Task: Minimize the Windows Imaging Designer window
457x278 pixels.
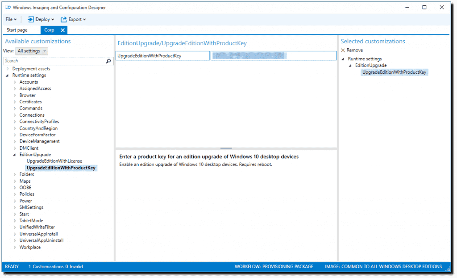Action: point(407,7)
